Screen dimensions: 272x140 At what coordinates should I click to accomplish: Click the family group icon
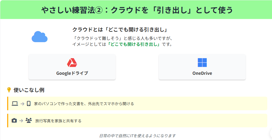point(29,121)
